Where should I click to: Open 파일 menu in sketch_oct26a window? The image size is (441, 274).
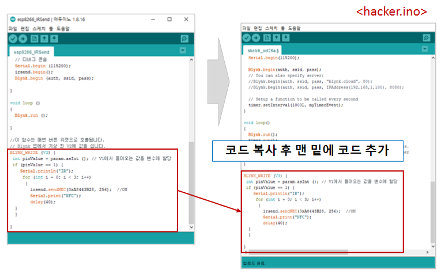coord(246,28)
